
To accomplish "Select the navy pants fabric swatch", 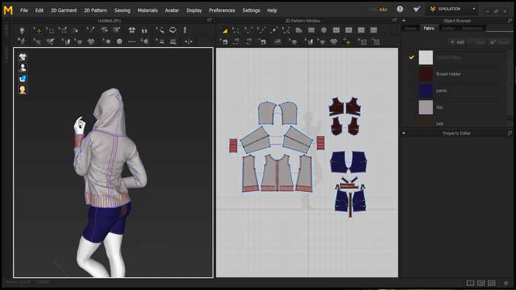I will tap(425, 91).
